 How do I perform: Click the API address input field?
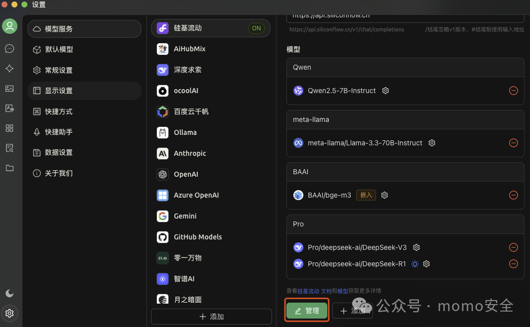tap(405, 18)
